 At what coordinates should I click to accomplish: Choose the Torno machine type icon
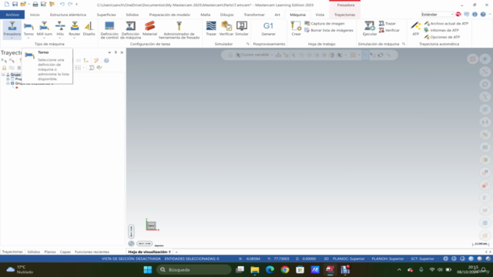click(29, 26)
